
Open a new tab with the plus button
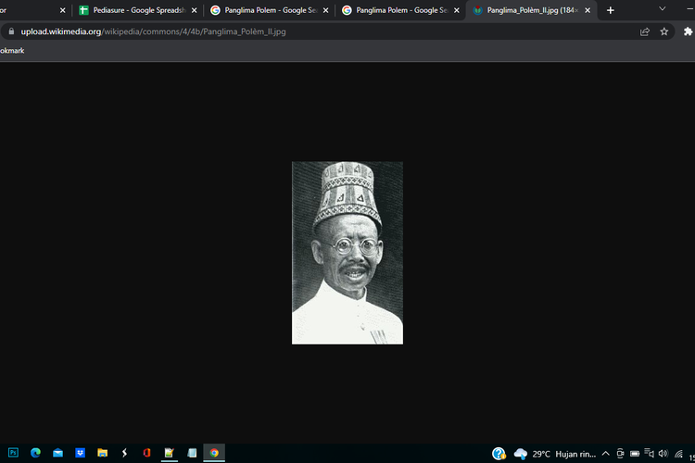(610, 10)
